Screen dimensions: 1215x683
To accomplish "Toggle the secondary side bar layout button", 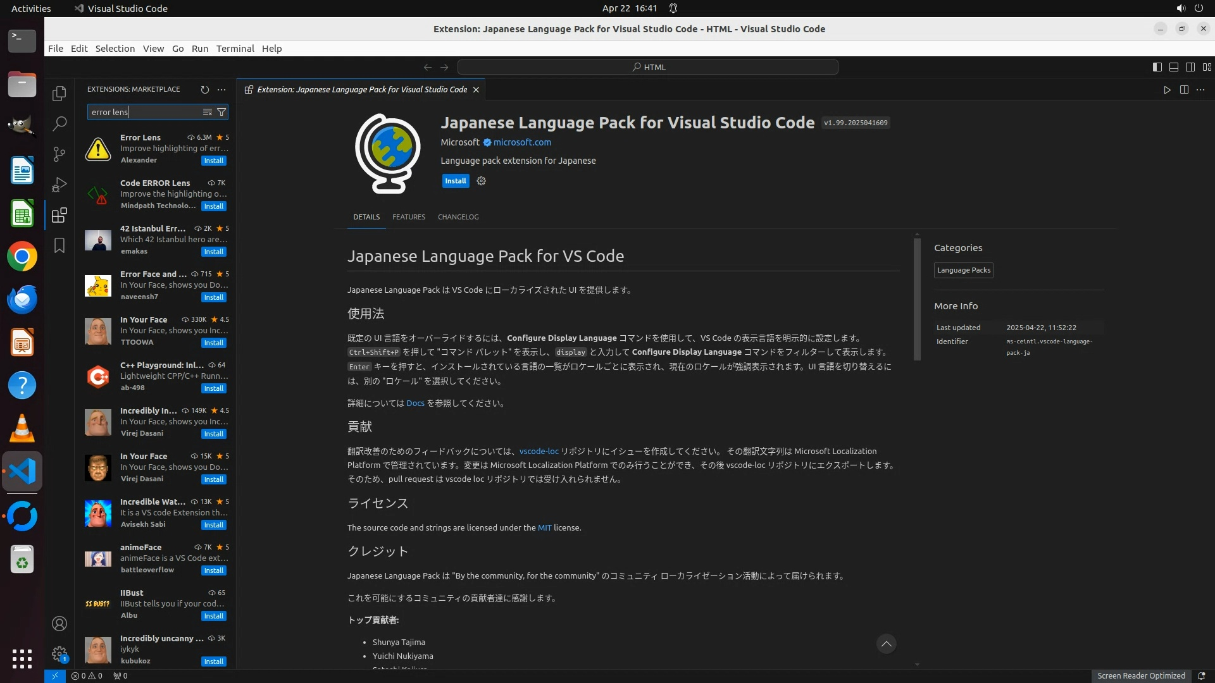I will [x=1190, y=67].
